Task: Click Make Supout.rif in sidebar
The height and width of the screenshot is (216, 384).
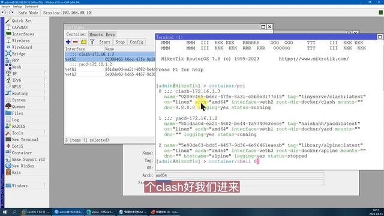Action: (28, 160)
